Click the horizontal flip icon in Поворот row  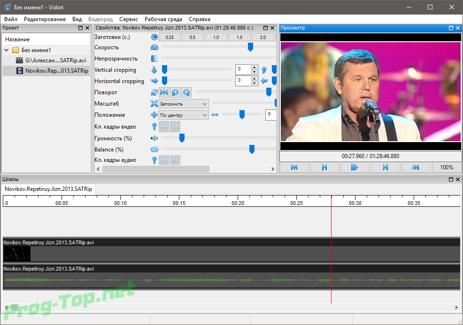pos(164,92)
